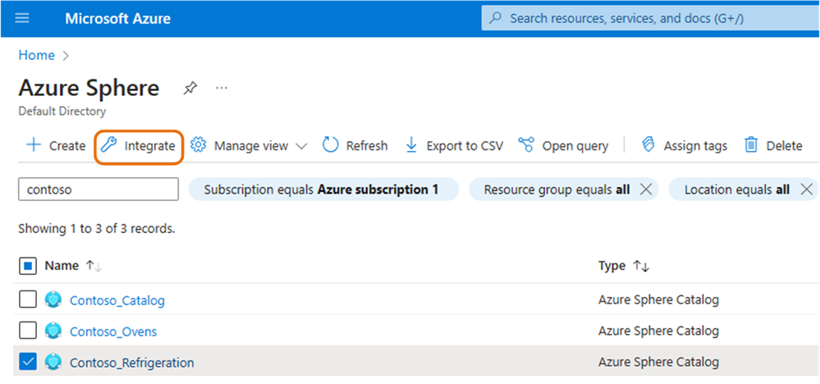Click the Microsoft Azure title
This screenshot has height=384, width=820.
tap(117, 19)
